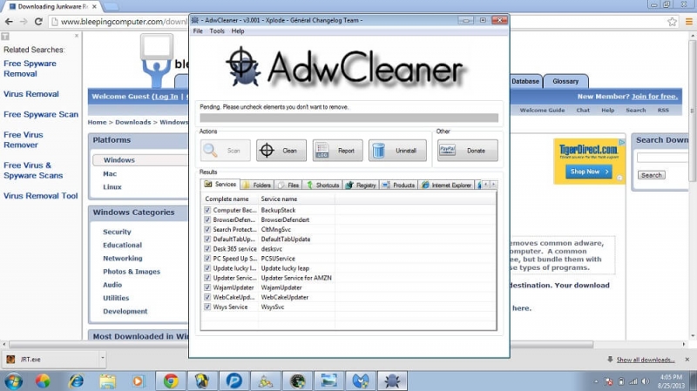
Task: Switch to AdwCleaner bug taskbar icon
Action: point(392,381)
